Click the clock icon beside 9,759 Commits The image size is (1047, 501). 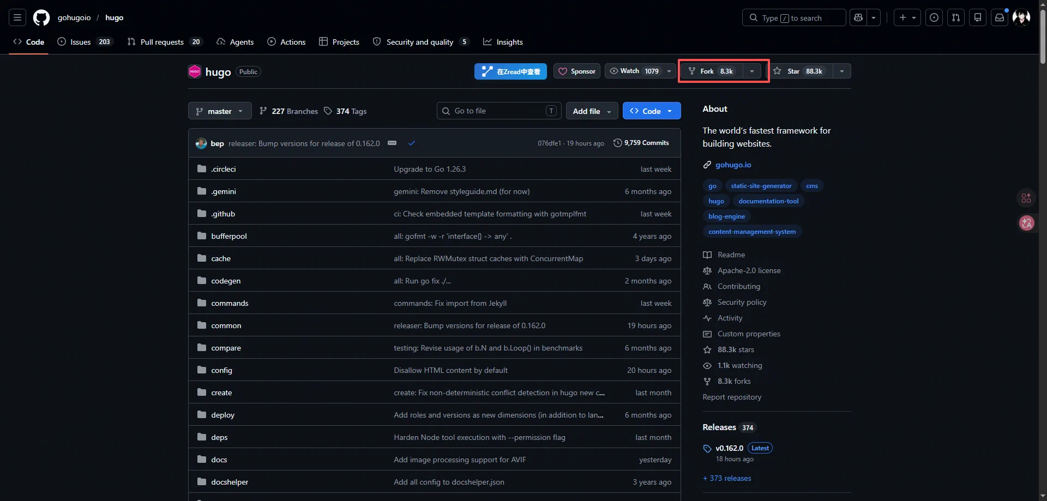(x=617, y=143)
